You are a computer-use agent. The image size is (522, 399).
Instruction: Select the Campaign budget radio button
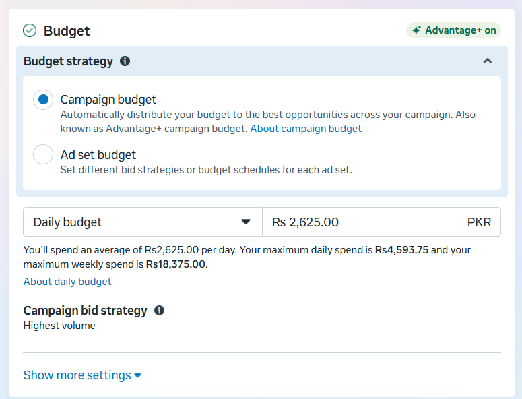click(43, 100)
